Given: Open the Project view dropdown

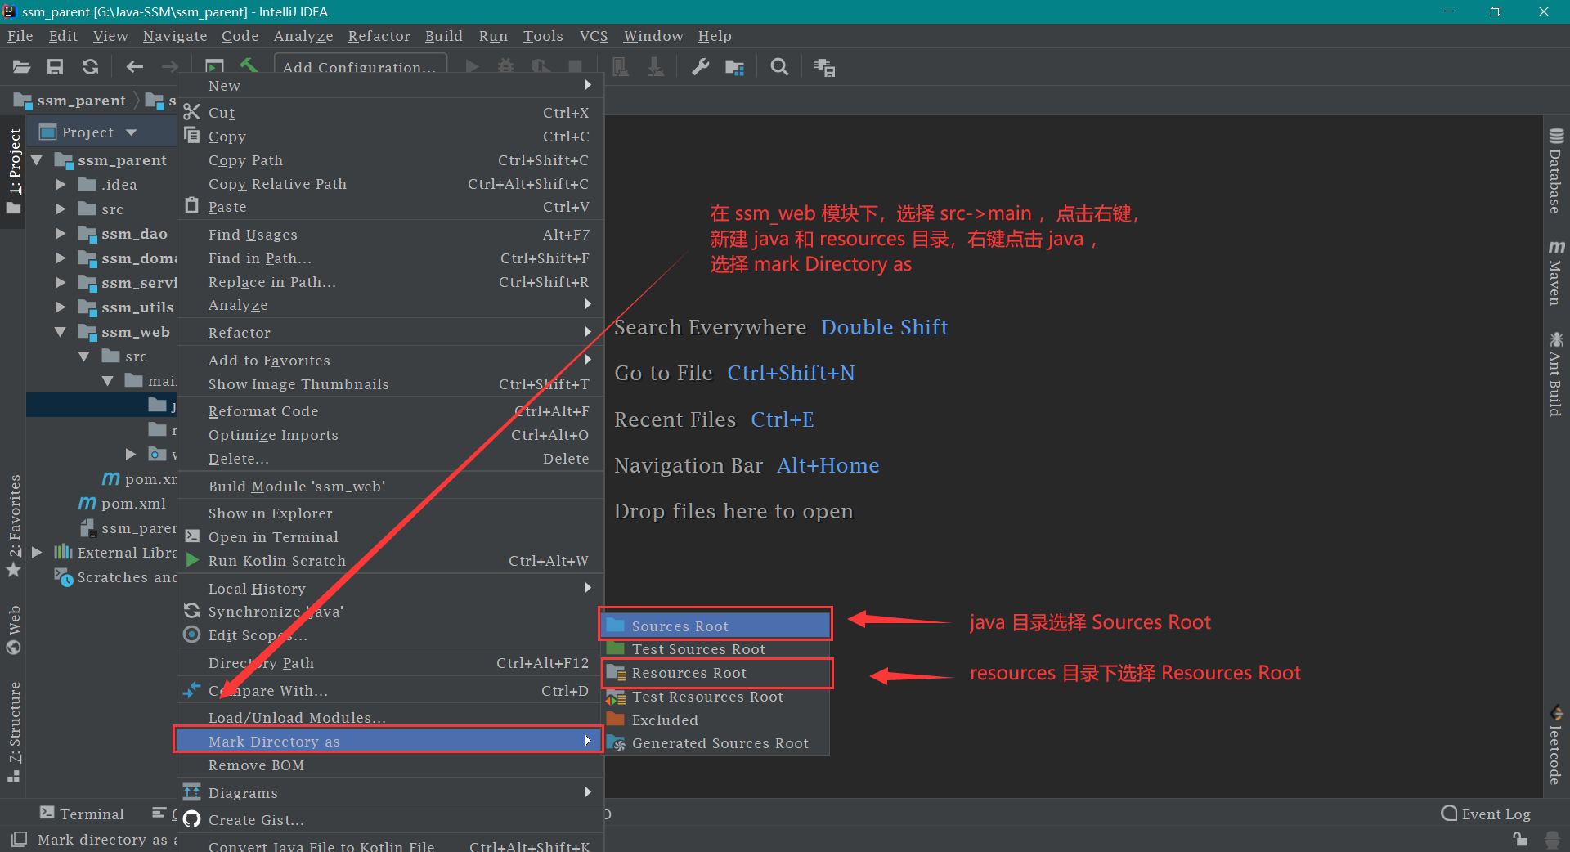Looking at the screenshot, I should point(131,132).
